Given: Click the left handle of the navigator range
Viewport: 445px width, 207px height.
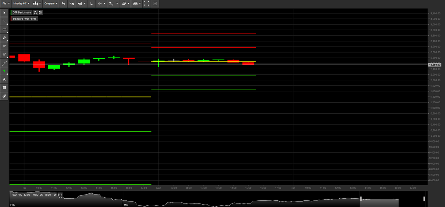Looking at the screenshot, I should 361,199.
